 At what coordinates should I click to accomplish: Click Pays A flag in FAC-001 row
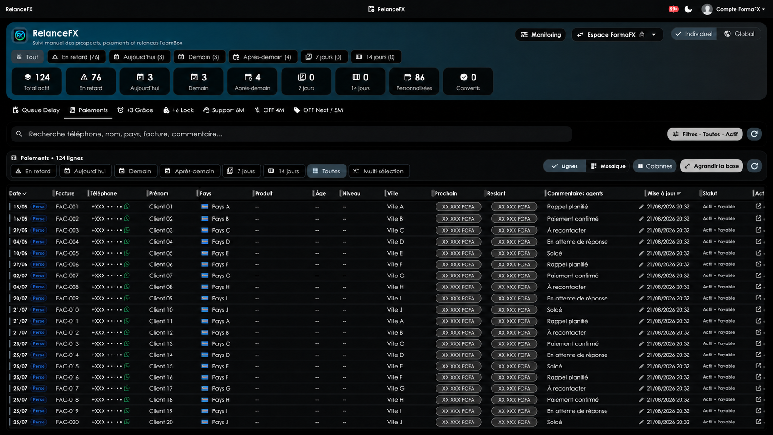[x=204, y=207]
